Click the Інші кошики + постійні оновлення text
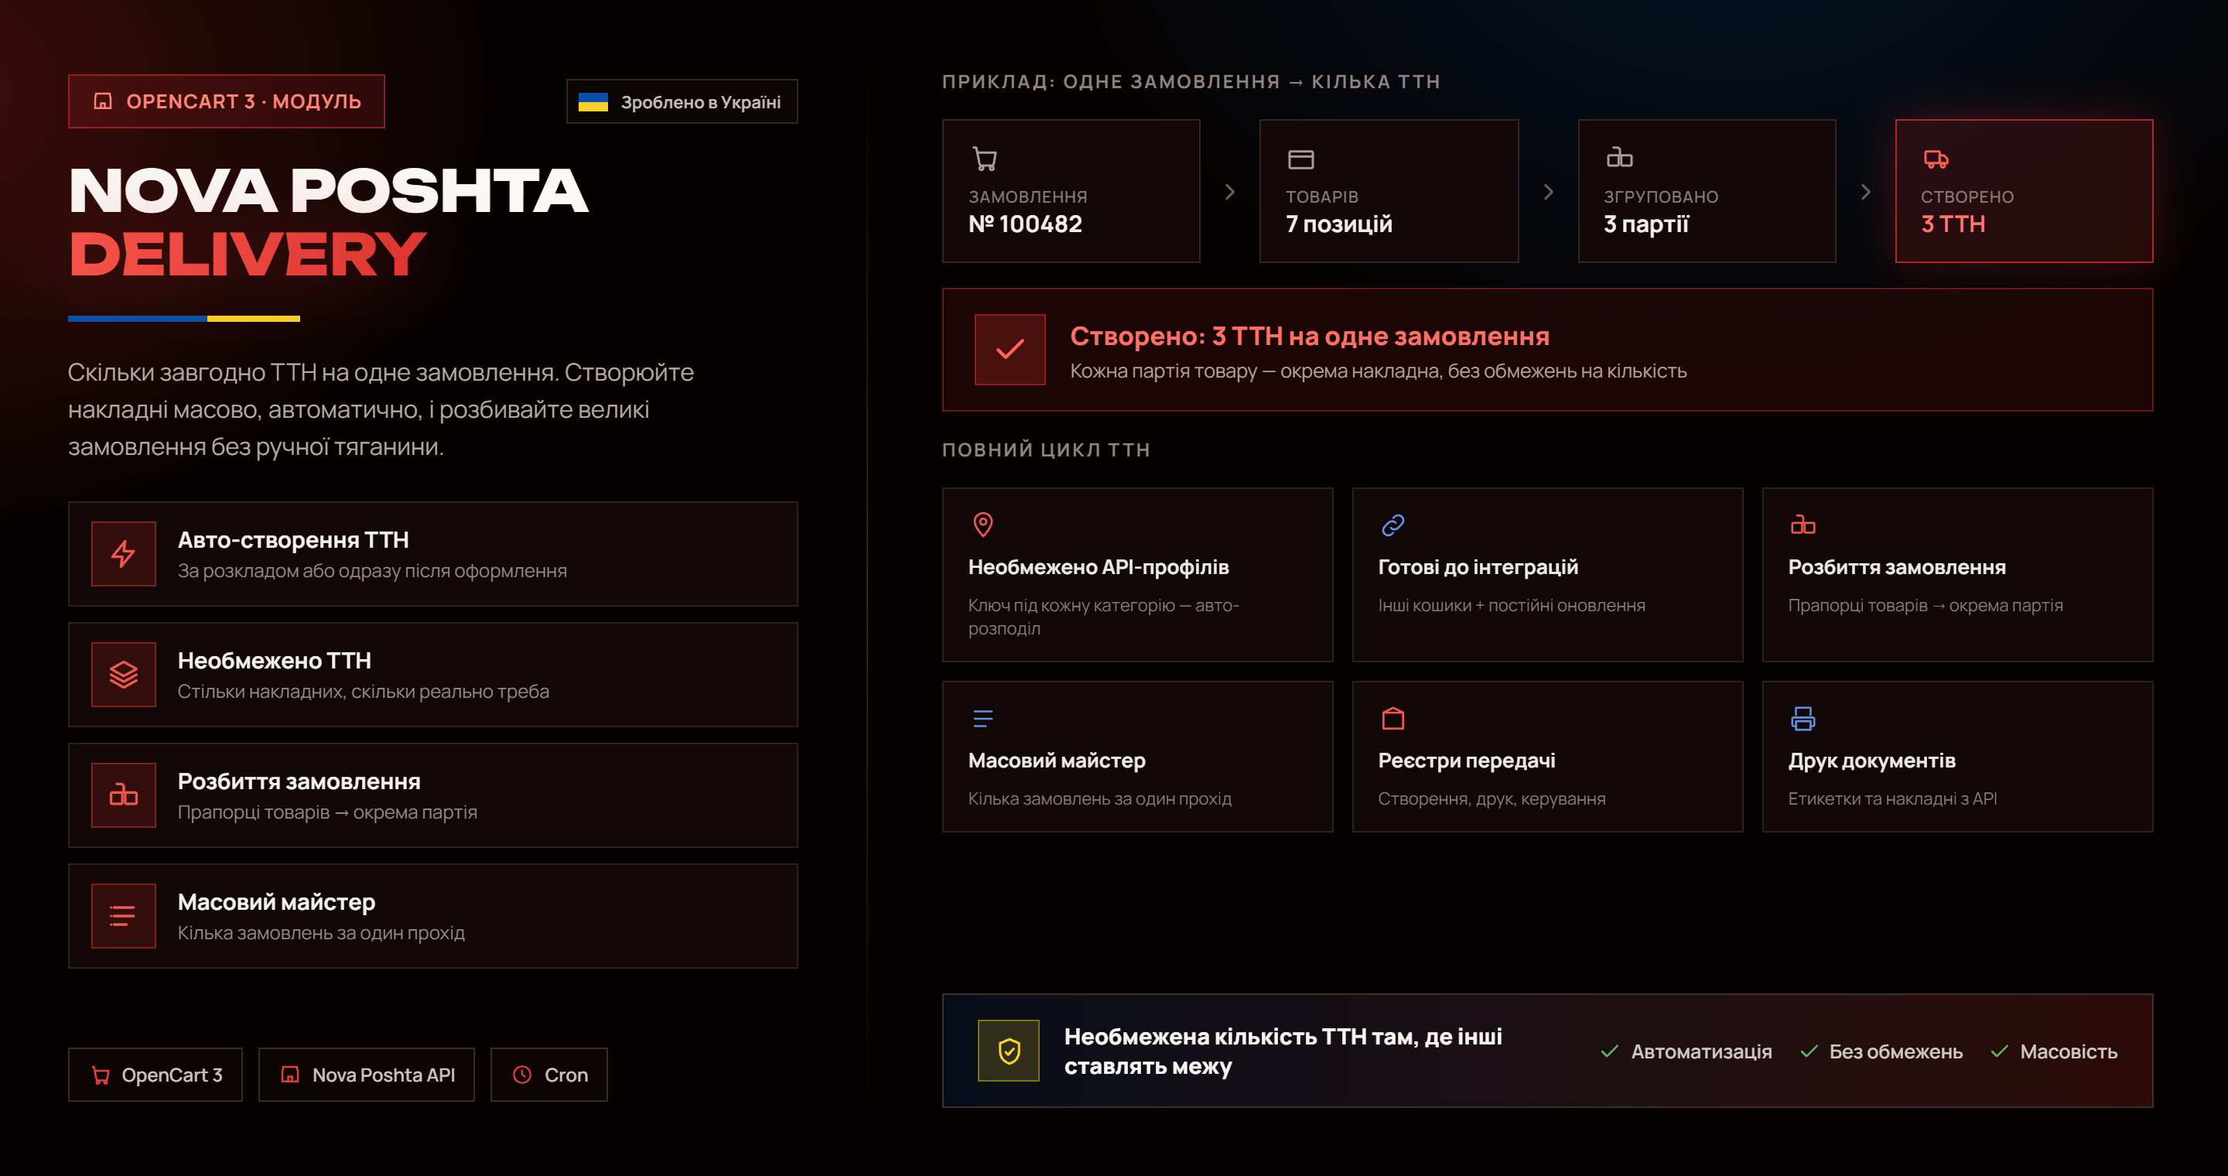 1512,605
